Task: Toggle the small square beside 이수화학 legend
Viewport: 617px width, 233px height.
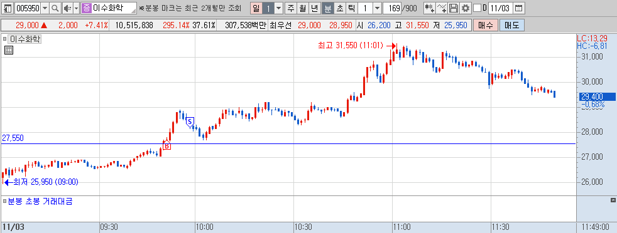Action: pyautogui.click(x=5, y=39)
